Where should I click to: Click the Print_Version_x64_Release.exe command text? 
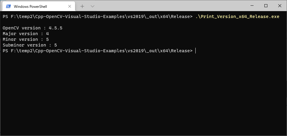pyautogui.click(x=237, y=17)
